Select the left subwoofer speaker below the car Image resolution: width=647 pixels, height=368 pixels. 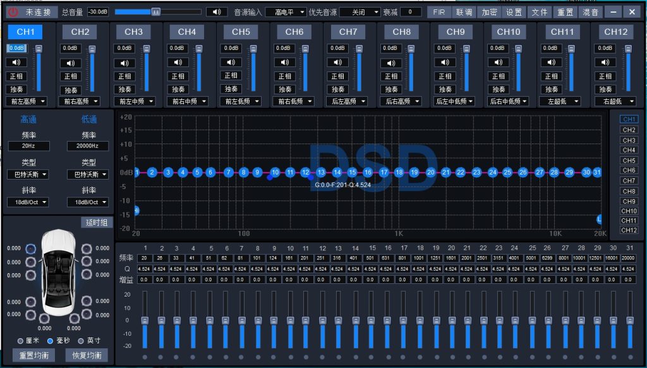44,319
